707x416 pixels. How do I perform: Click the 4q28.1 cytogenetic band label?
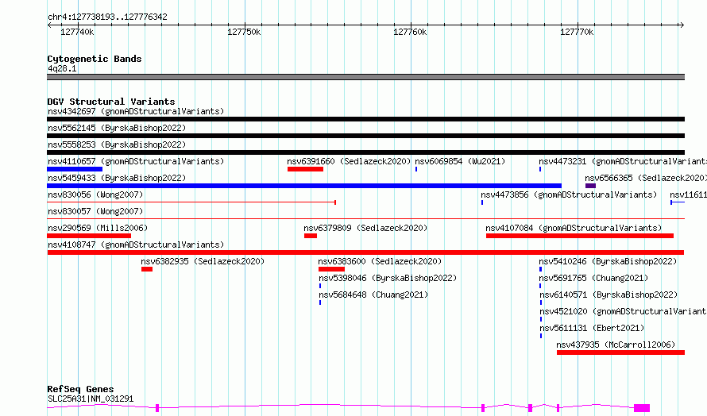point(62,68)
